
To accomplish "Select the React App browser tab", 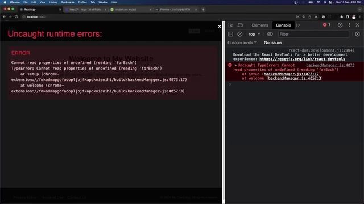I will pyautogui.click(x=39, y=10).
